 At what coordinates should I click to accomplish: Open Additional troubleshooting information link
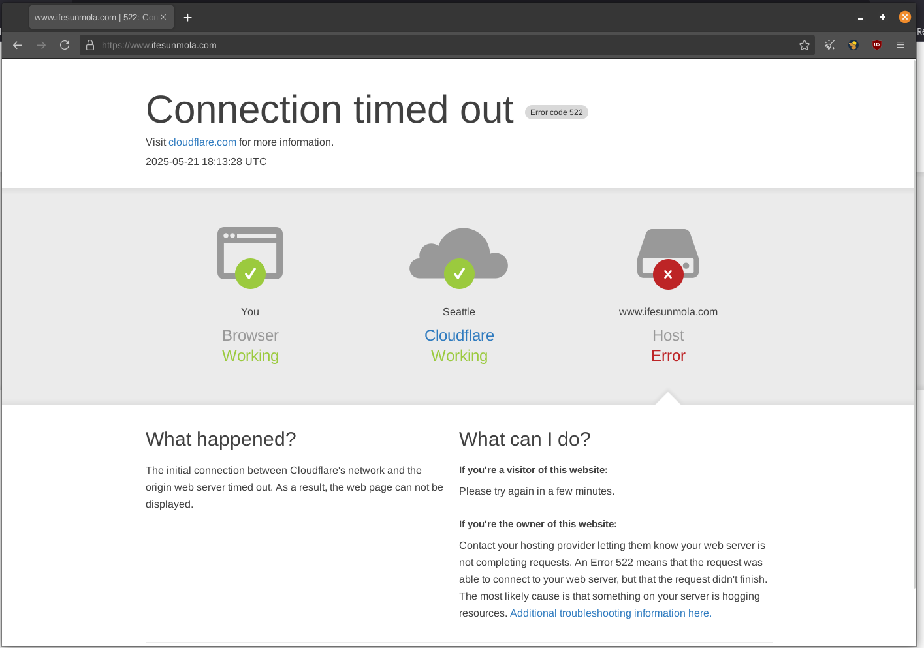[611, 613]
